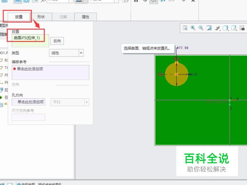Open the saved orientations icon
Viewport: 247px width, 185px height.
[234, 28]
